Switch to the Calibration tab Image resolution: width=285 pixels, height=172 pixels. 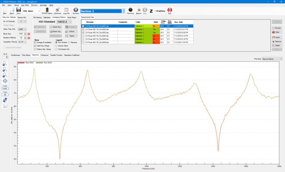47,17
